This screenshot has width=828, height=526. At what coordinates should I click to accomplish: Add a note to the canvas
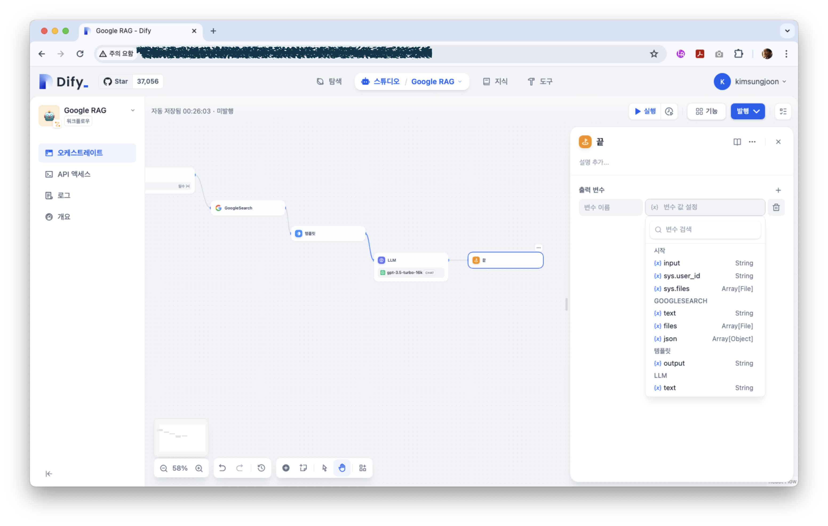303,468
